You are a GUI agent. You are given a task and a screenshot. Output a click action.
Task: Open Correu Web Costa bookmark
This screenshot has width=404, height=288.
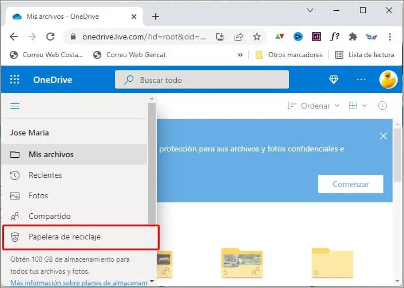pos(46,55)
